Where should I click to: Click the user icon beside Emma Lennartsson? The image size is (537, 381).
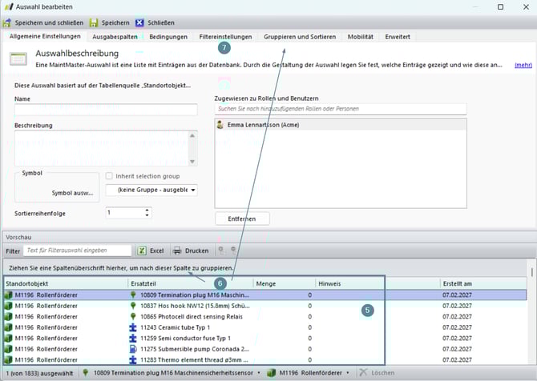click(220, 125)
